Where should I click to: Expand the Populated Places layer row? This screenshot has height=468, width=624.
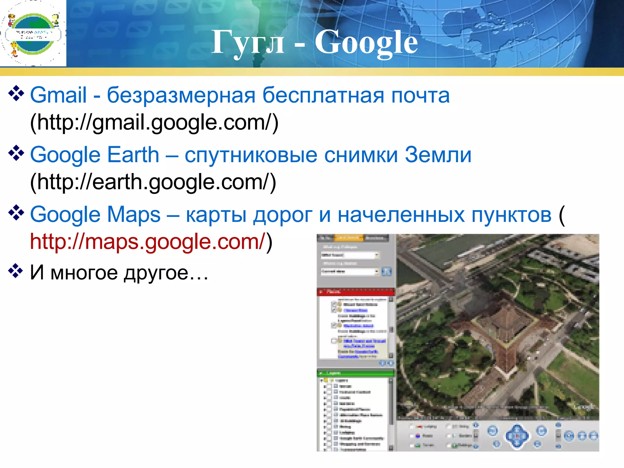click(324, 409)
